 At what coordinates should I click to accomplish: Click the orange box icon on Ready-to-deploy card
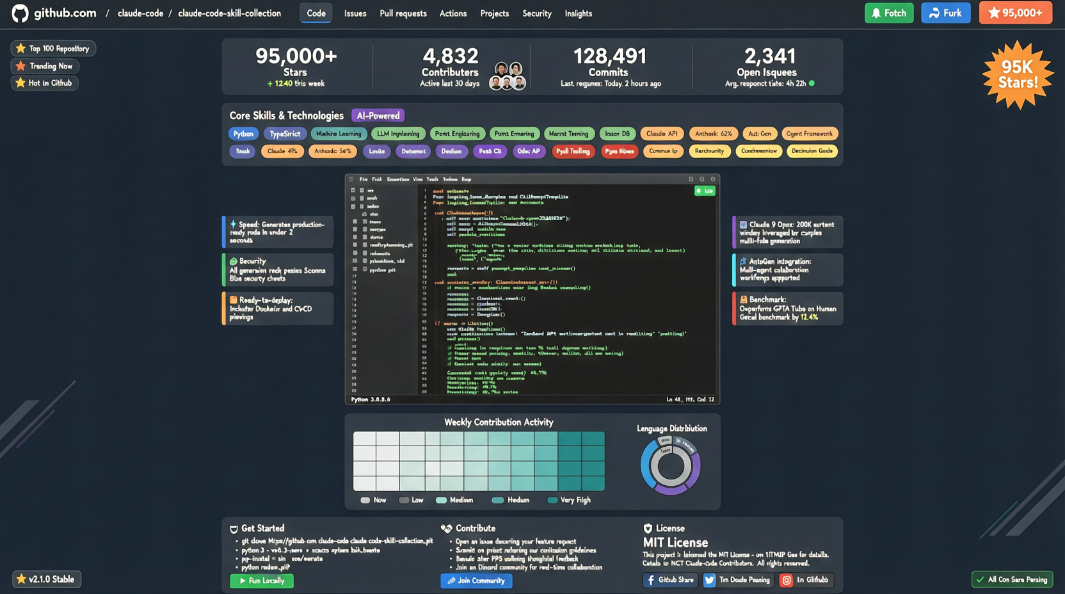tap(234, 300)
